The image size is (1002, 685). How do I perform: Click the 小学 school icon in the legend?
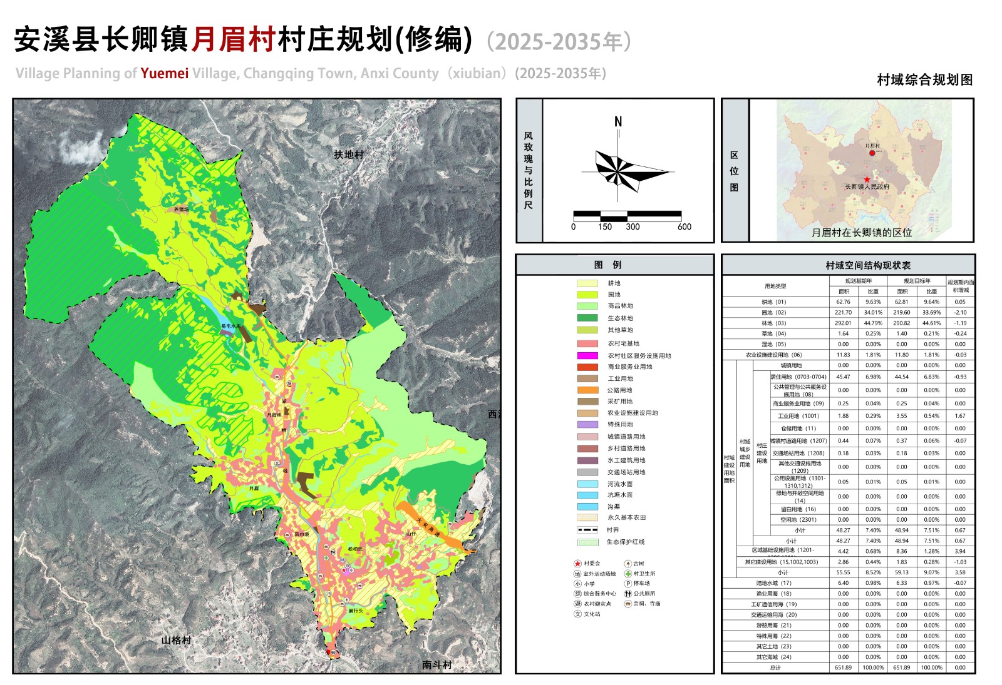click(x=577, y=584)
